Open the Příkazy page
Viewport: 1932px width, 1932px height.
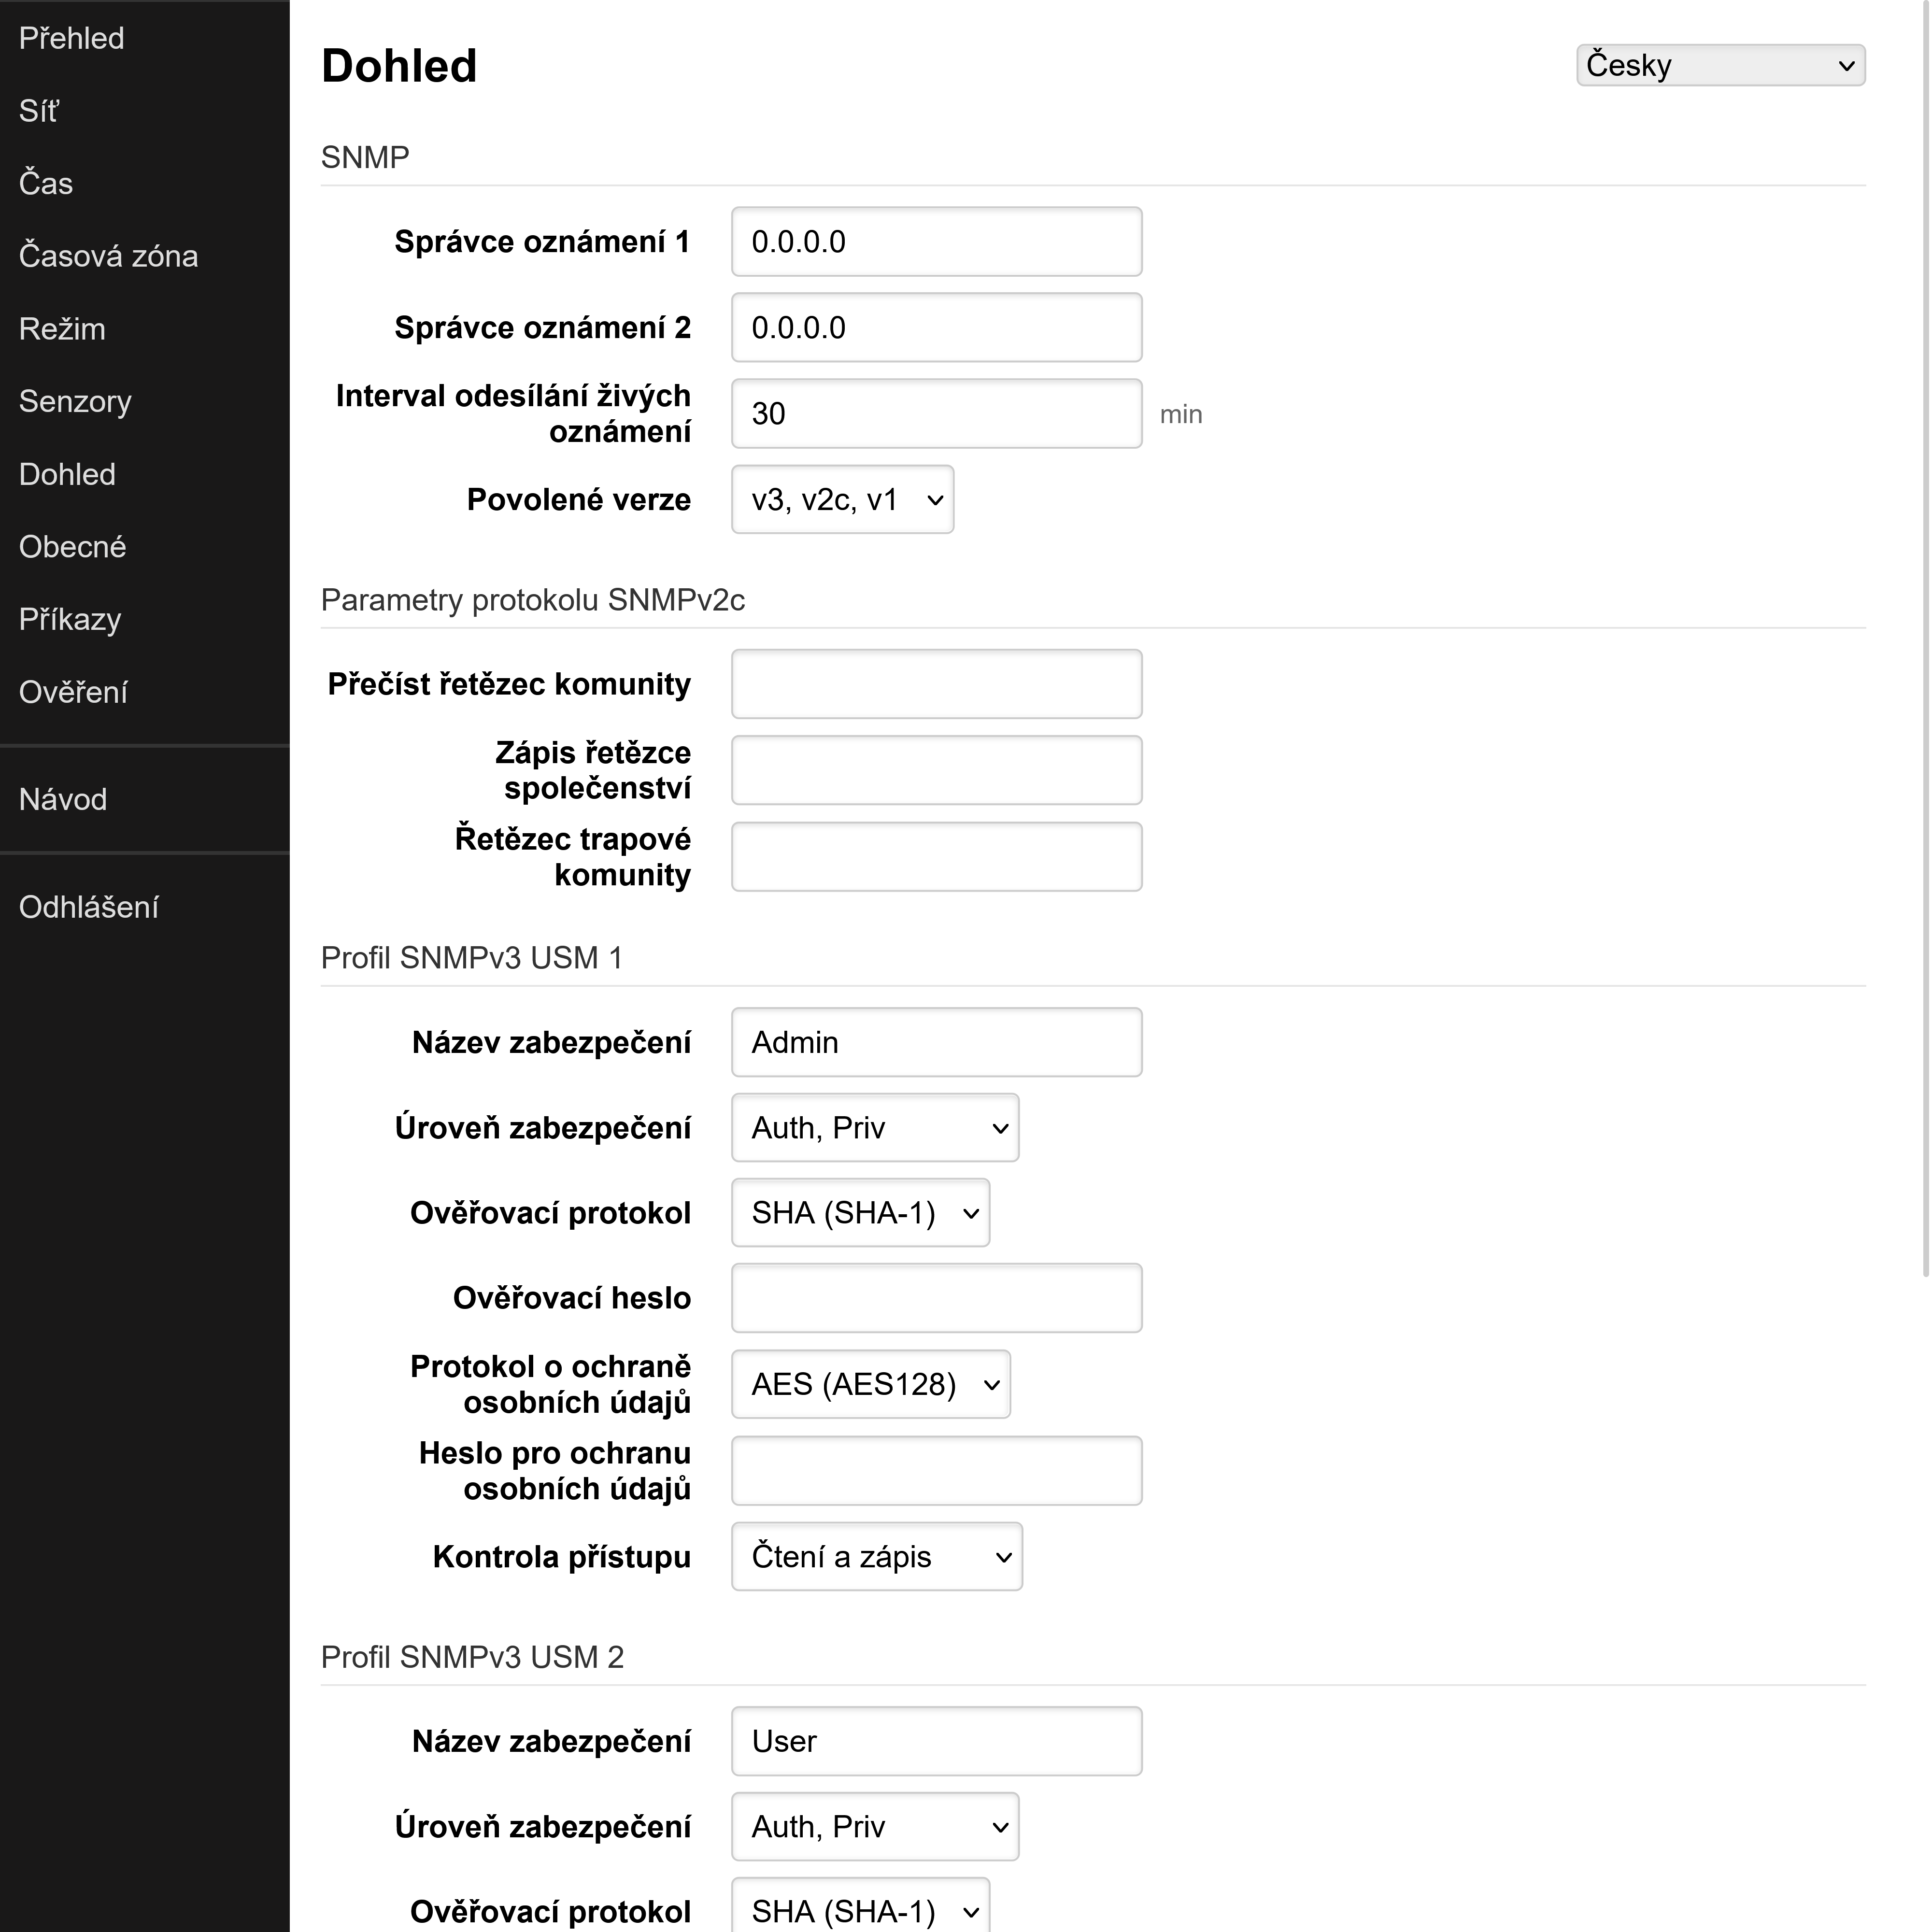point(69,619)
